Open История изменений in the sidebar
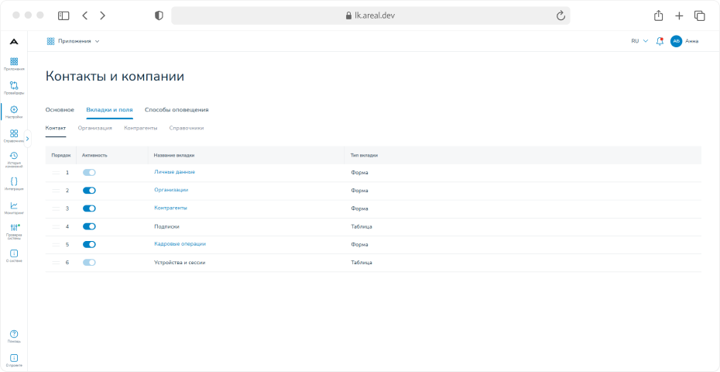The image size is (720, 372). [14, 160]
